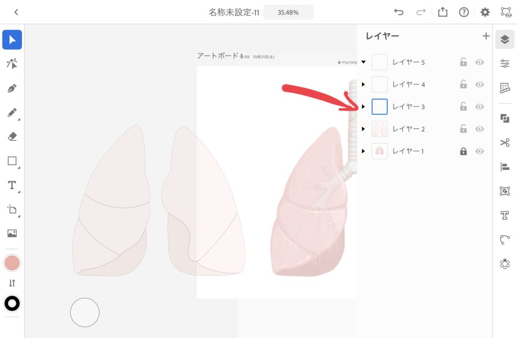The height and width of the screenshot is (338, 517).
Task: Choose the Pencil drawing tool
Action: 12,113
